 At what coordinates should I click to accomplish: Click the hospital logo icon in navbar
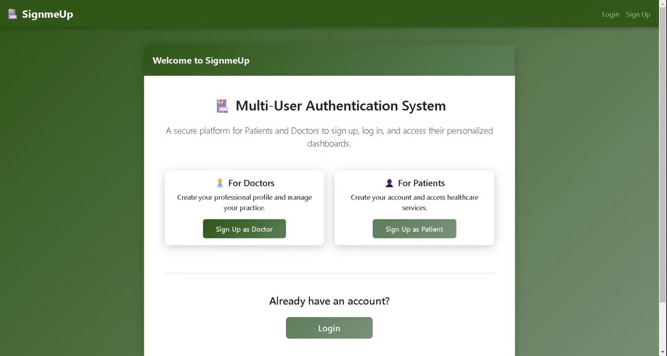point(13,14)
